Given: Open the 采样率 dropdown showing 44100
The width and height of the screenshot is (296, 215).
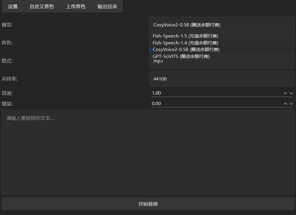Looking at the screenshot, I should pos(222,79).
